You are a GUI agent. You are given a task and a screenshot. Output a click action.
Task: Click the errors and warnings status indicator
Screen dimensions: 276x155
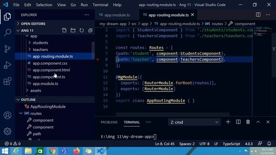(x=13, y=144)
